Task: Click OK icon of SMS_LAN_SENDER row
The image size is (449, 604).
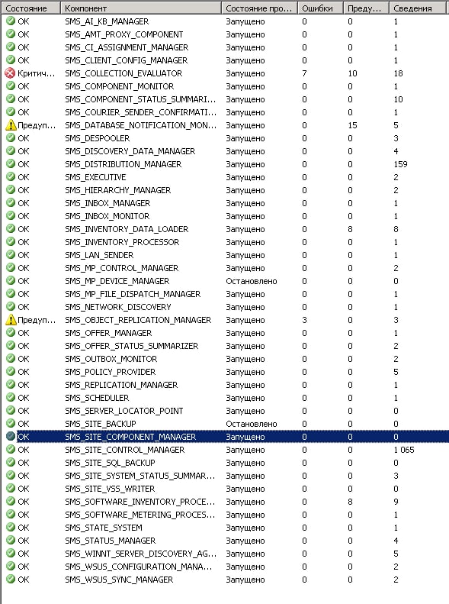Action: click(11, 254)
